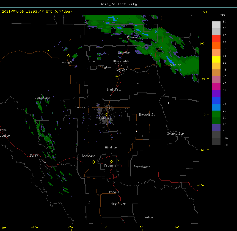Click the Limestone label
Image resolution: width=237 pixels, height=231 pixels.
pyautogui.click(x=42, y=98)
